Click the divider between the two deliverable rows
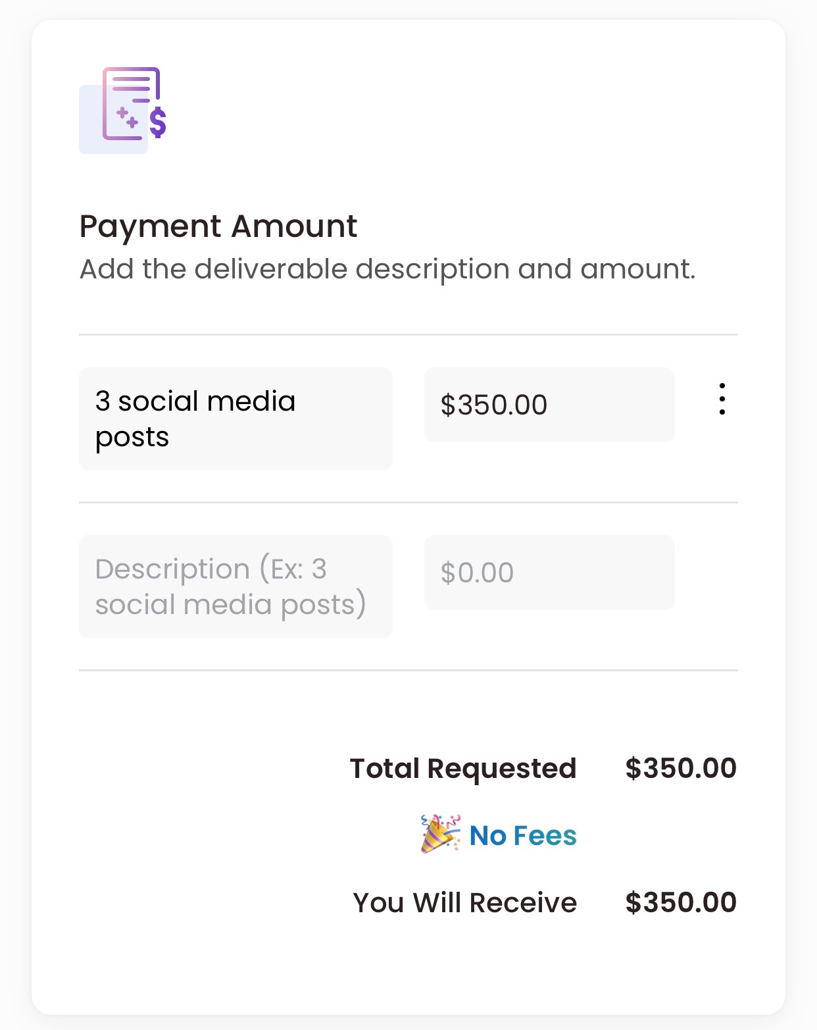The height and width of the screenshot is (1030, 817). [408, 502]
